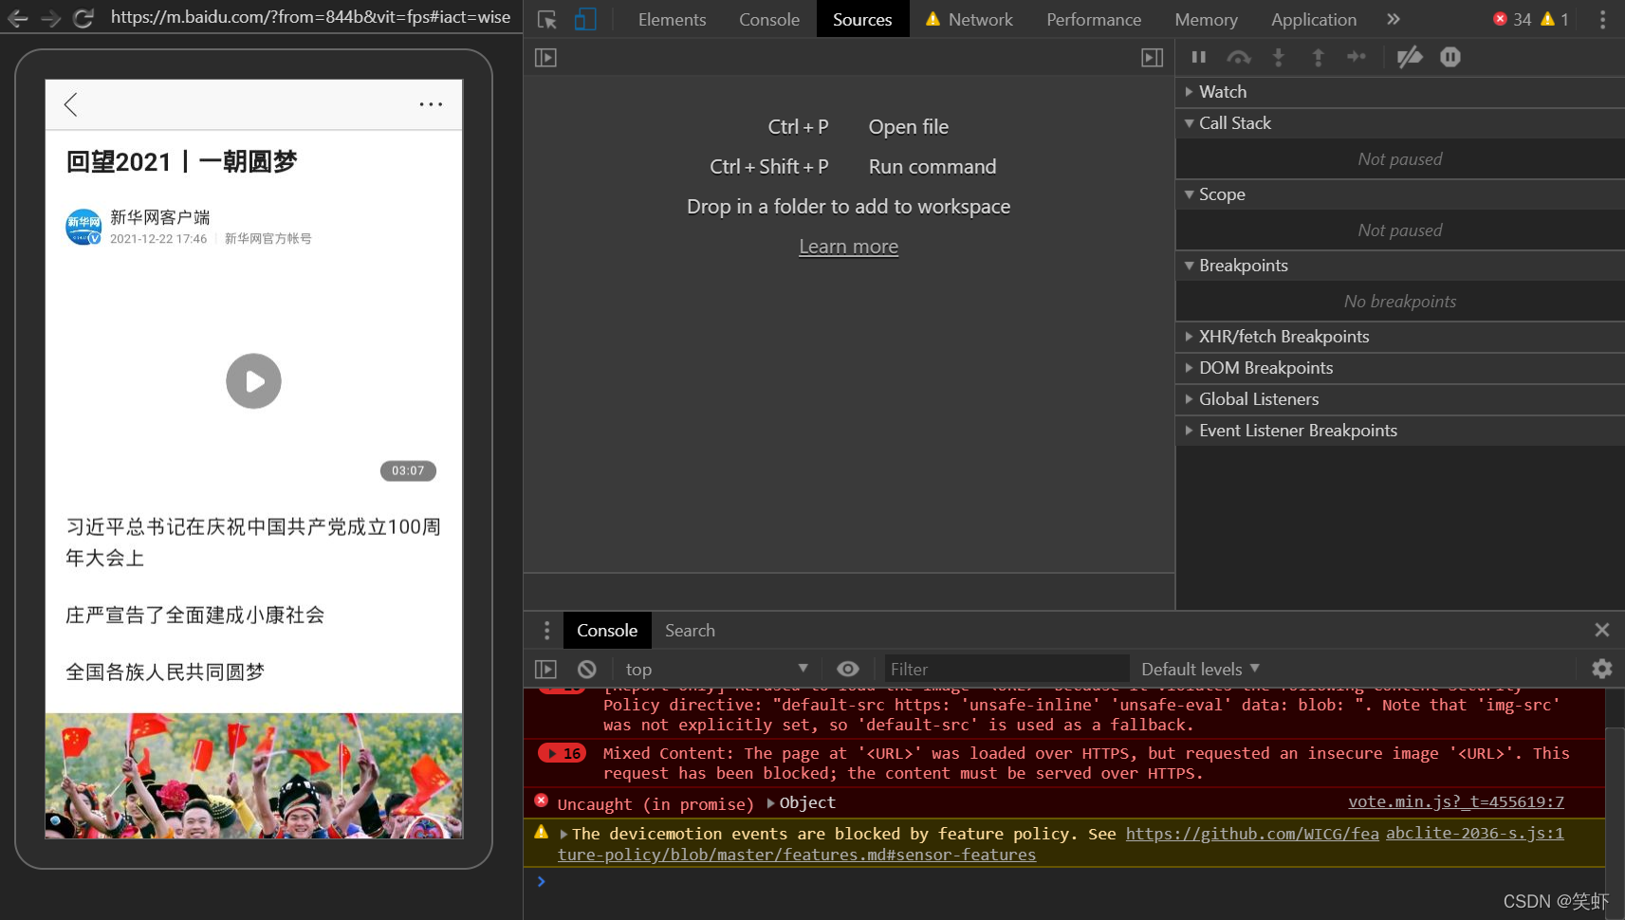
Task: Select the Sources tab
Action: pos(862,19)
